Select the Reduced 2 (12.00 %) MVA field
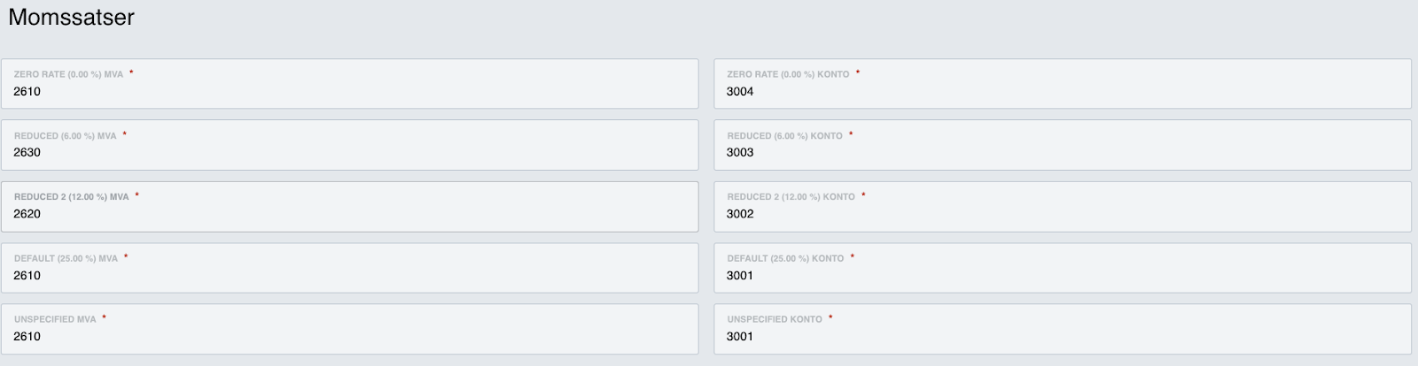This screenshot has width=1418, height=366. 349,207
